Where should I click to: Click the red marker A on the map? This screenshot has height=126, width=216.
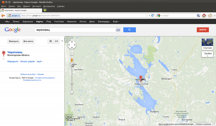tap(140, 78)
